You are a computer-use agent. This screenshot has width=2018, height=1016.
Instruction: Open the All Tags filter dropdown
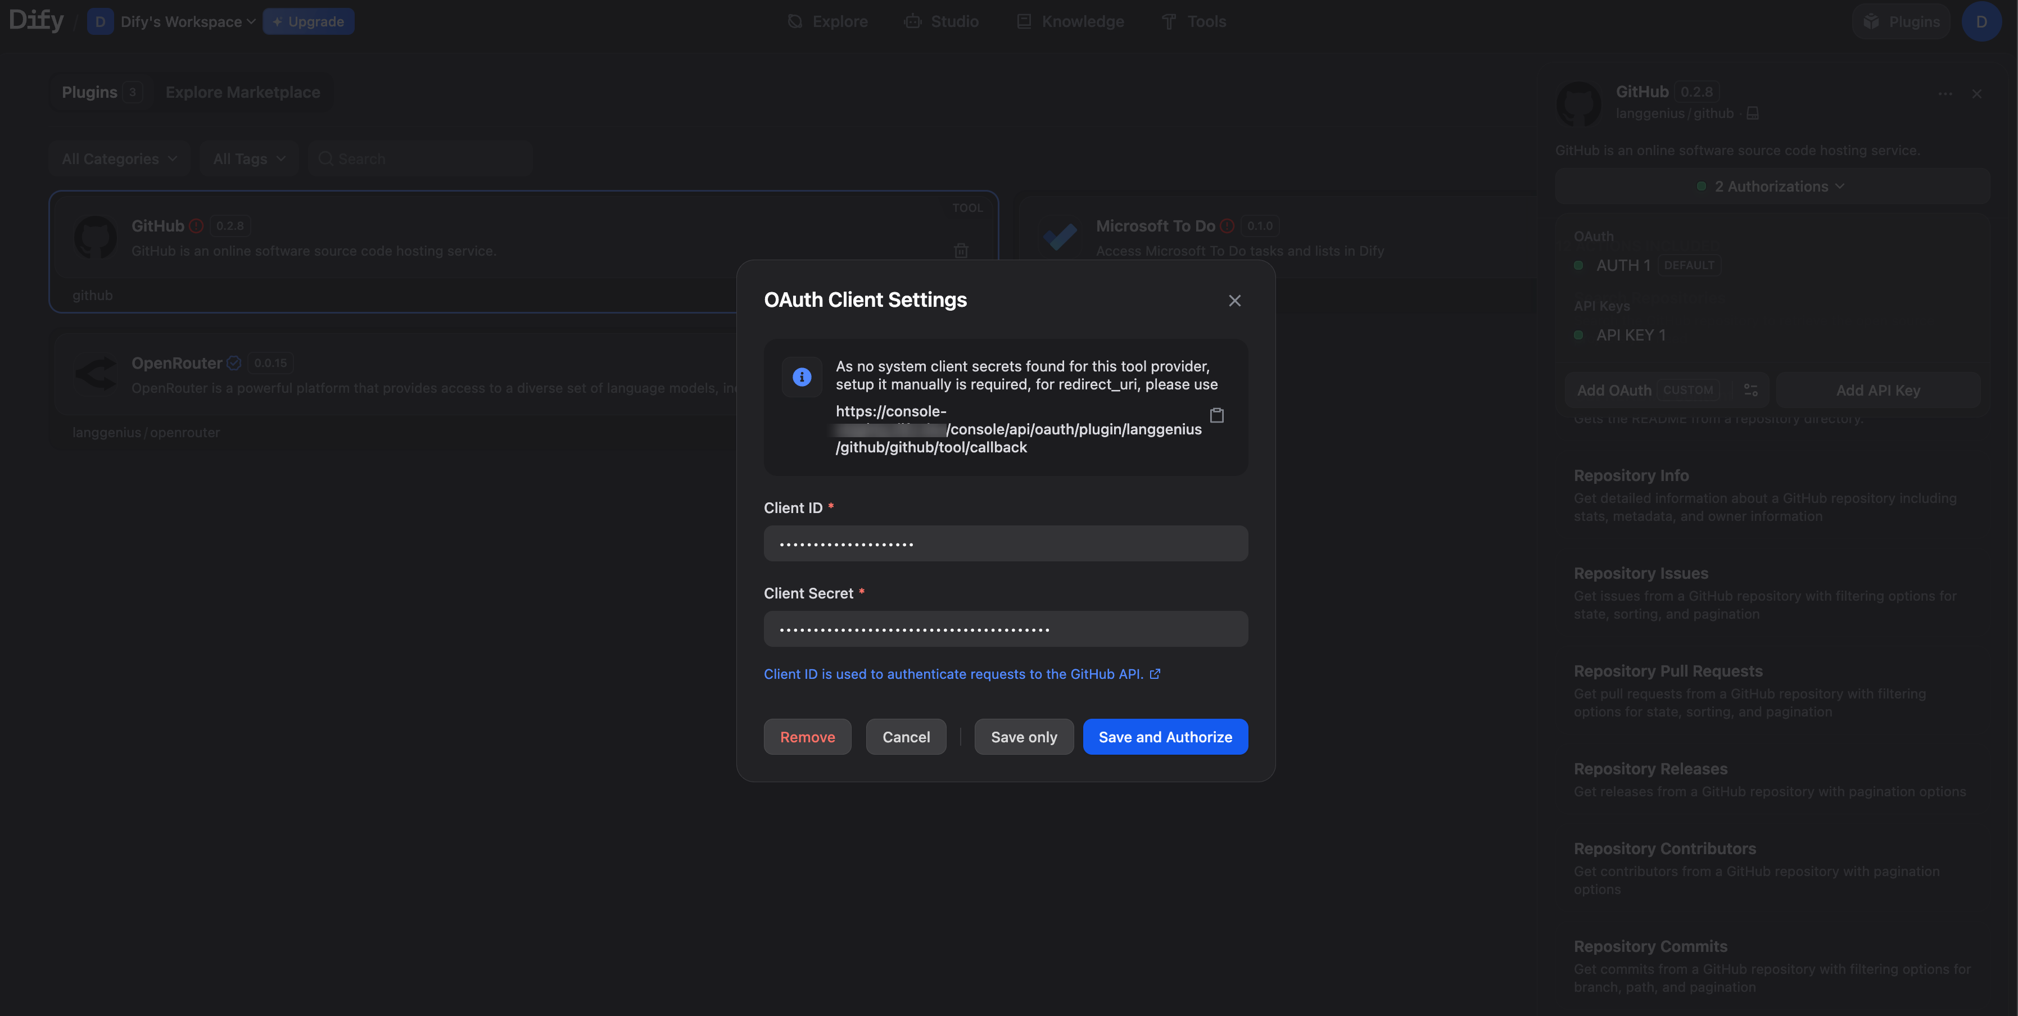(248, 159)
